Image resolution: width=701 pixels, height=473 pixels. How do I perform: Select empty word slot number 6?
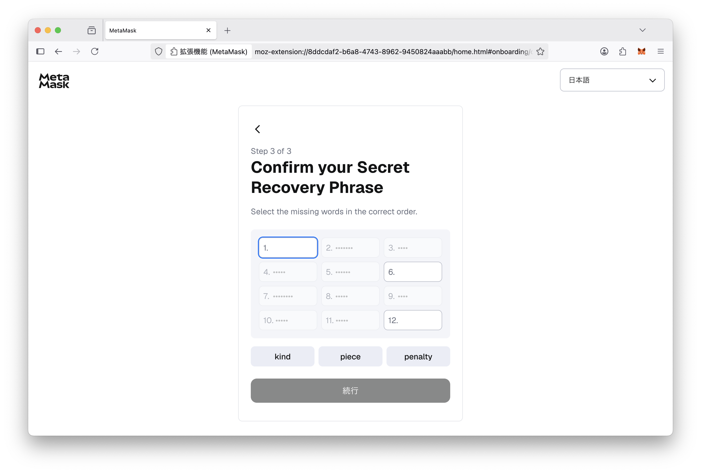point(413,272)
